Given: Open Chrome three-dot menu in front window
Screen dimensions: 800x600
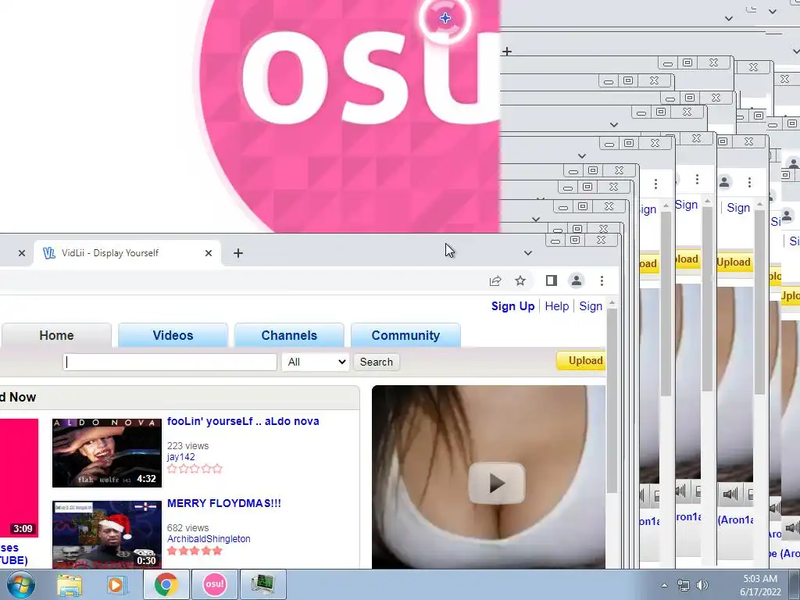Looking at the screenshot, I should point(602,280).
